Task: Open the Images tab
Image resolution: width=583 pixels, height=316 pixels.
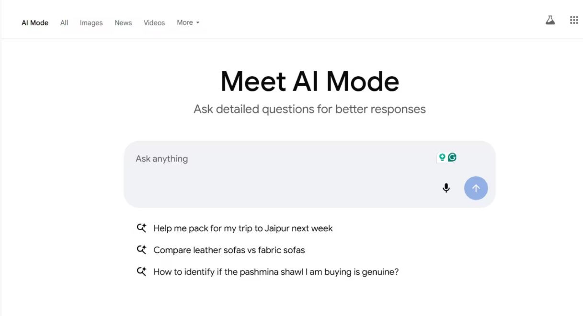Action: (91, 23)
